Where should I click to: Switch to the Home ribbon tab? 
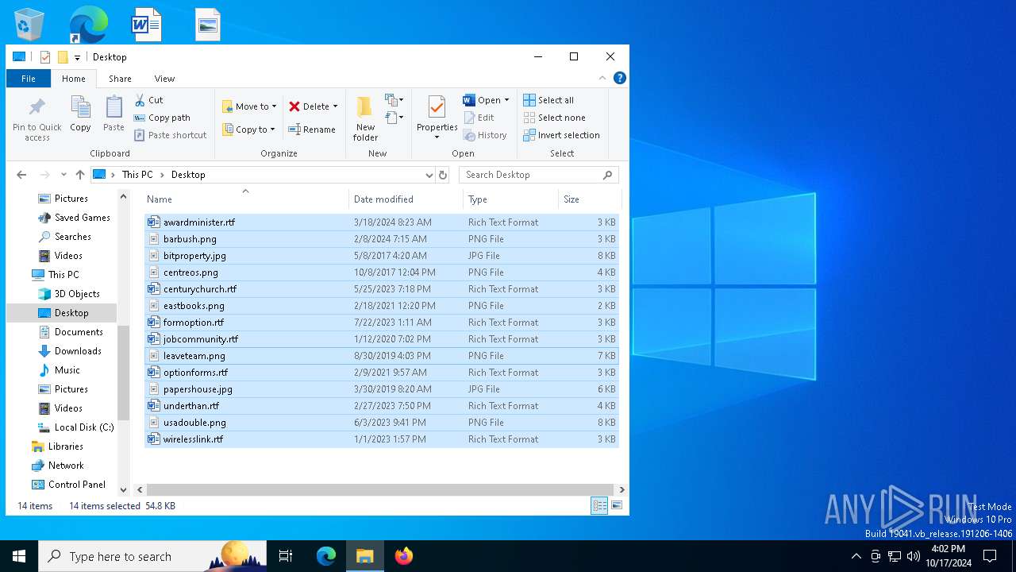click(x=74, y=79)
